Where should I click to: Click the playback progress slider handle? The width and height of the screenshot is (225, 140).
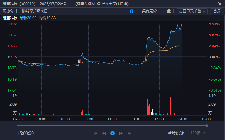tap(207, 126)
